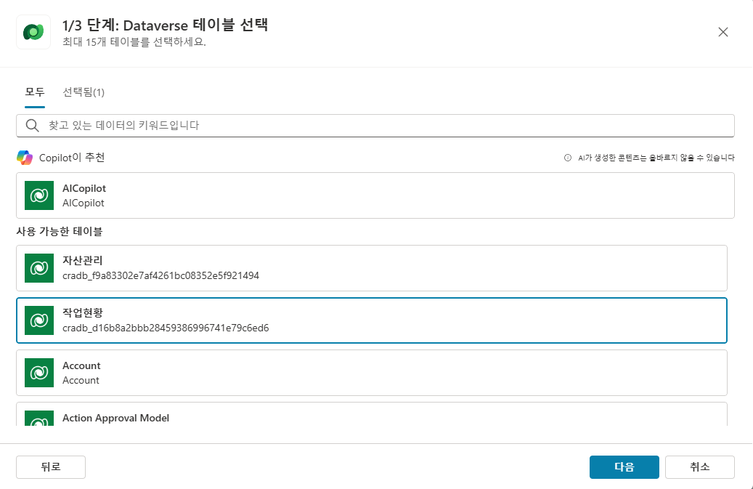The width and height of the screenshot is (753, 489).
Task: Switch to the 모두 tab
Action: [x=35, y=92]
